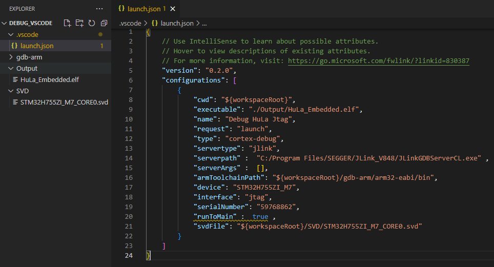Click the EXPLORER panel title

pos(22,9)
